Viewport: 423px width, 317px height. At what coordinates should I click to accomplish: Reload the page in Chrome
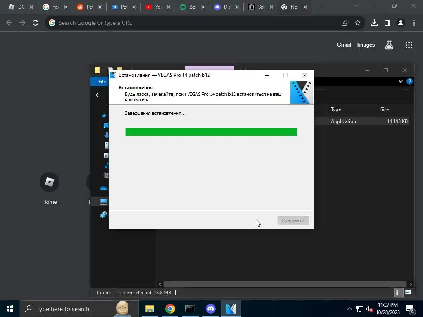36,23
